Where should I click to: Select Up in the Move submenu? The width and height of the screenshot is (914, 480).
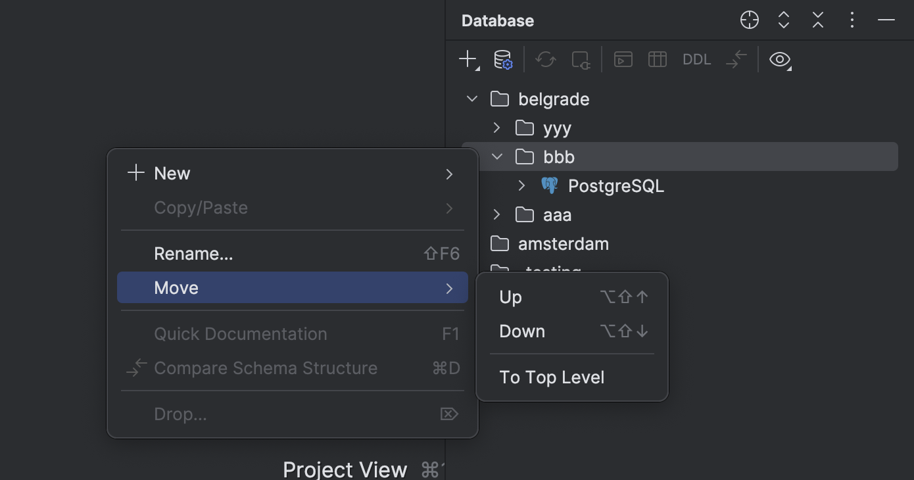pyautogui.click(x=510, y=297)
